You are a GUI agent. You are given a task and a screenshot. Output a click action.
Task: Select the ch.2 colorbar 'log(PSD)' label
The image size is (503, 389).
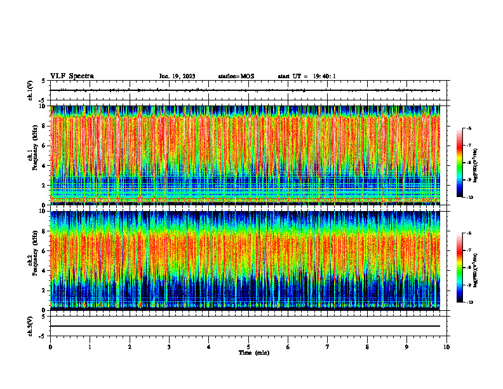coord(475,271)
